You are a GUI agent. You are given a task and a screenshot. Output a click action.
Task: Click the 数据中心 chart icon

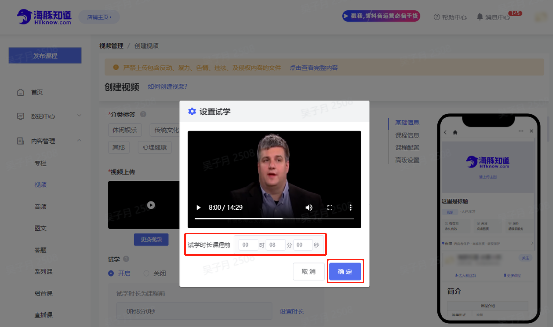click(20, 116)
